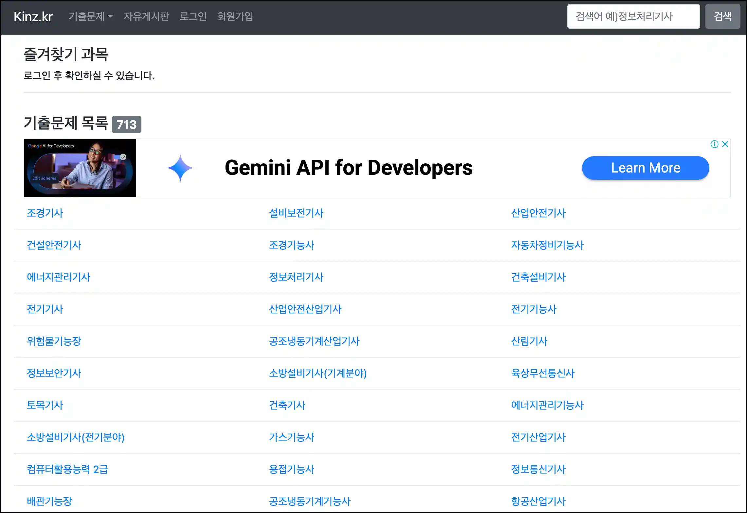Open the 컴퓨터활용능력 2급 exam link
747x513 pixels.
pyautogui.click(x=67, y=469)
